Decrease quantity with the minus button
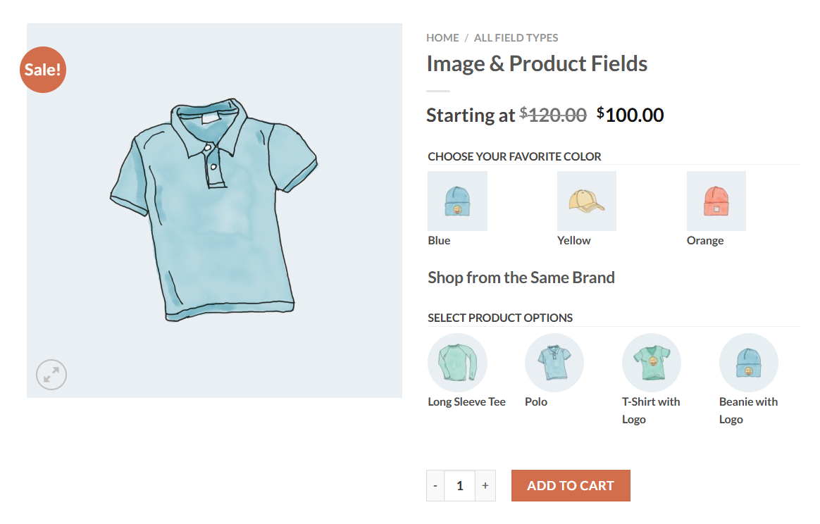The width and height of the screenshot is (820, 524). tap(435, 485)
